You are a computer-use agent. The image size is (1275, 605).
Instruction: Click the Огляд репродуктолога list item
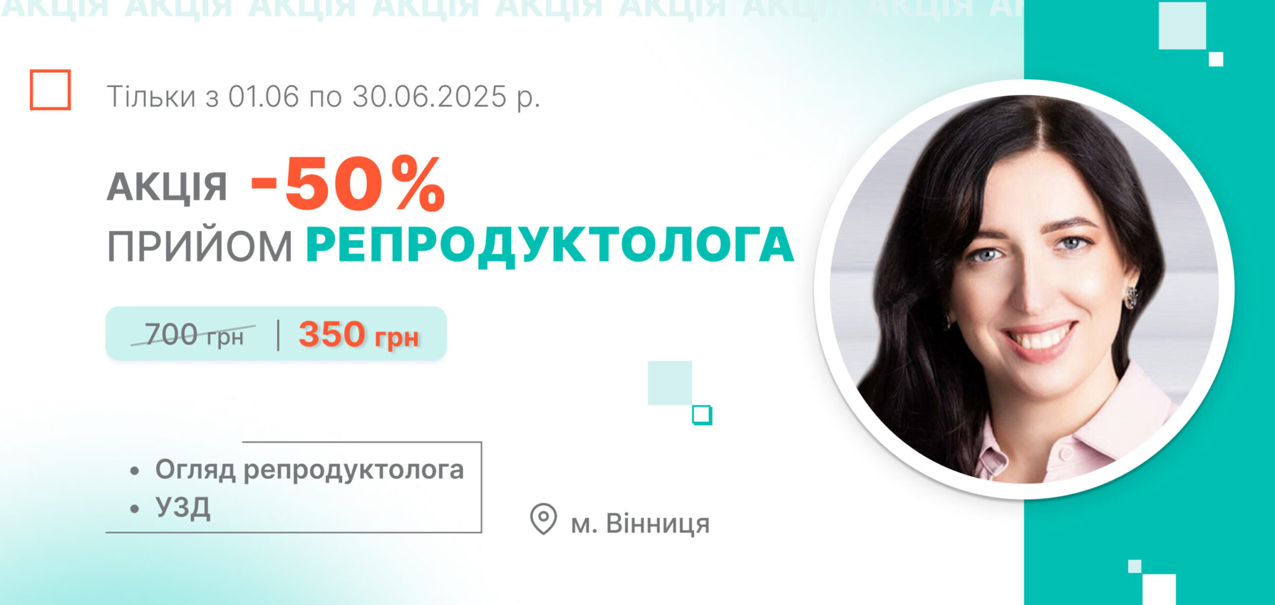[x=309, y=470]
